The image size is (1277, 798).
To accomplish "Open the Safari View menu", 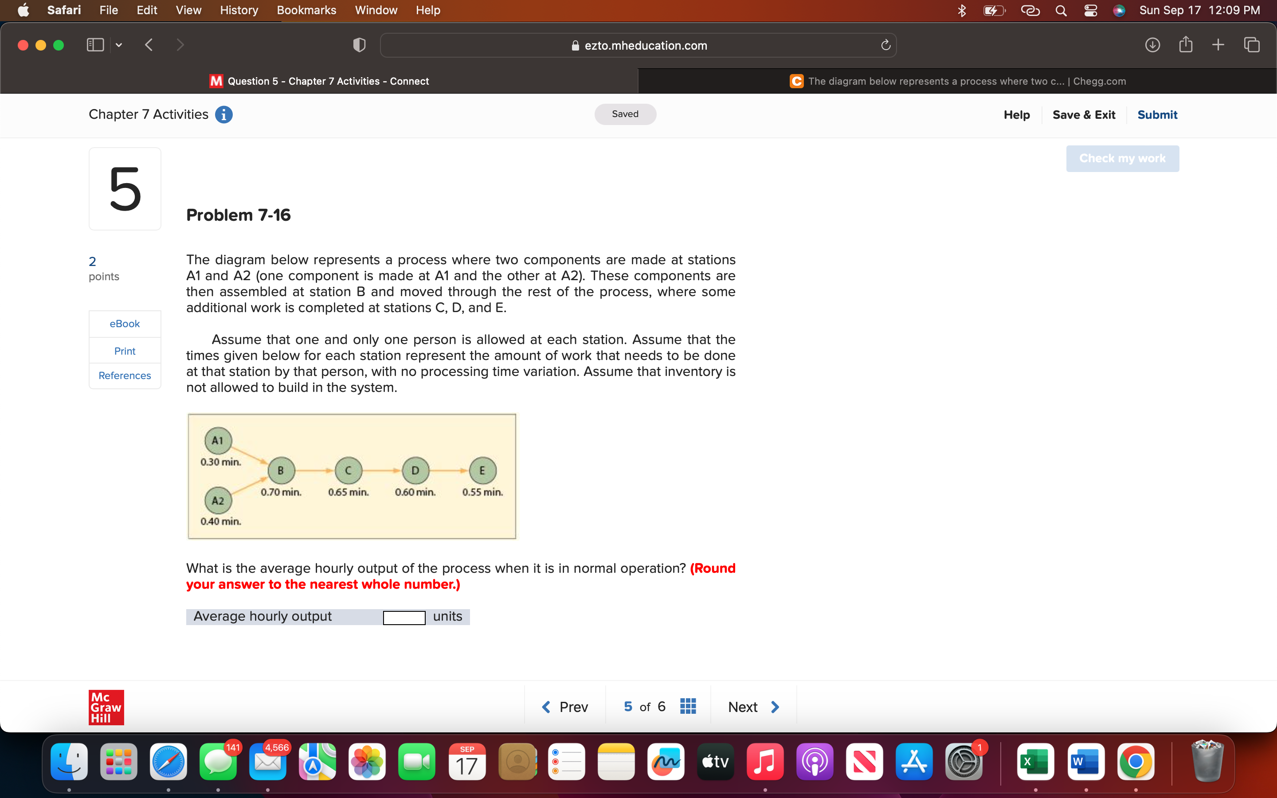I will (188, 10).
